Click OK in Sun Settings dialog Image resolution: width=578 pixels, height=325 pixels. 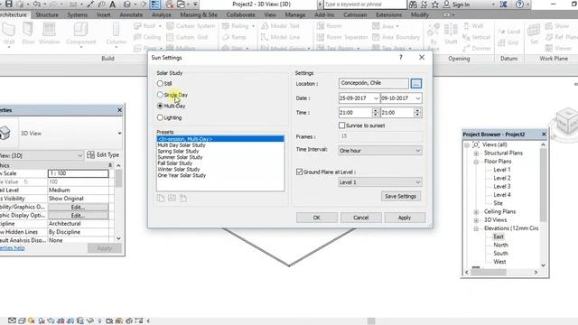pyautogui.click(x=317, y=218)
